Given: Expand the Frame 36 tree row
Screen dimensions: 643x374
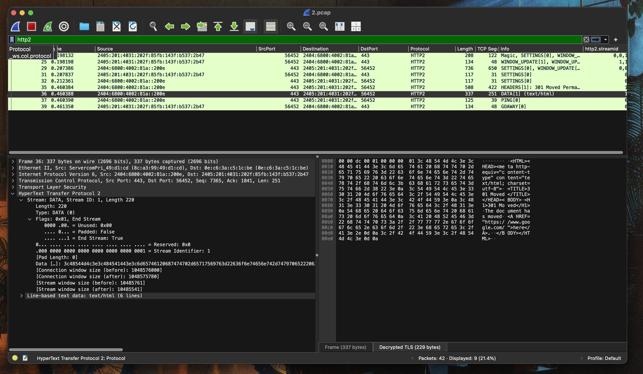Looking at the screenshot, I should click(13, 161).
